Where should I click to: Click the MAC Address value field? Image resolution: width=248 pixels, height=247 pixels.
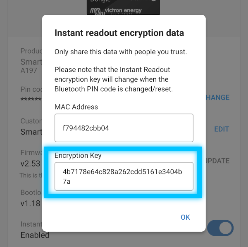pyautogui.click(x=124, y=128)
